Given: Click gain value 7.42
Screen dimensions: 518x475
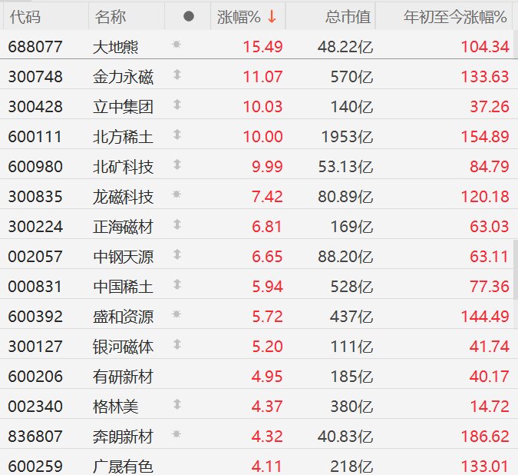Looking at the screenshot, I should pyautogui.click(x=267, y=197).
